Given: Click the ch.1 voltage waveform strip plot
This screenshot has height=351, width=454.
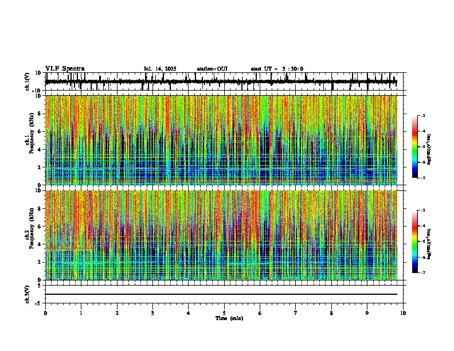Looking at the screenshot, I should [224, 81].
